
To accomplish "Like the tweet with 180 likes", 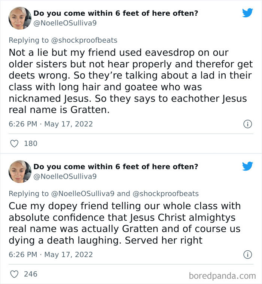I will point(14,143).
